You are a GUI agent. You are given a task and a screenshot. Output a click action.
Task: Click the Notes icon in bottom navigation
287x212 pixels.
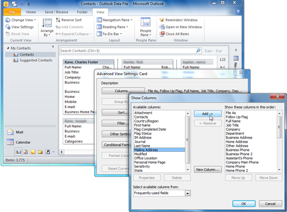[33, 152]
